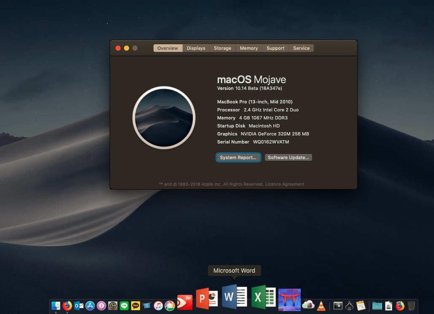This screenshot has height=314, width=434.
Task: Open the purple Feedback Assistant icon
Action: pyautogui.click(x=101, y=306)
